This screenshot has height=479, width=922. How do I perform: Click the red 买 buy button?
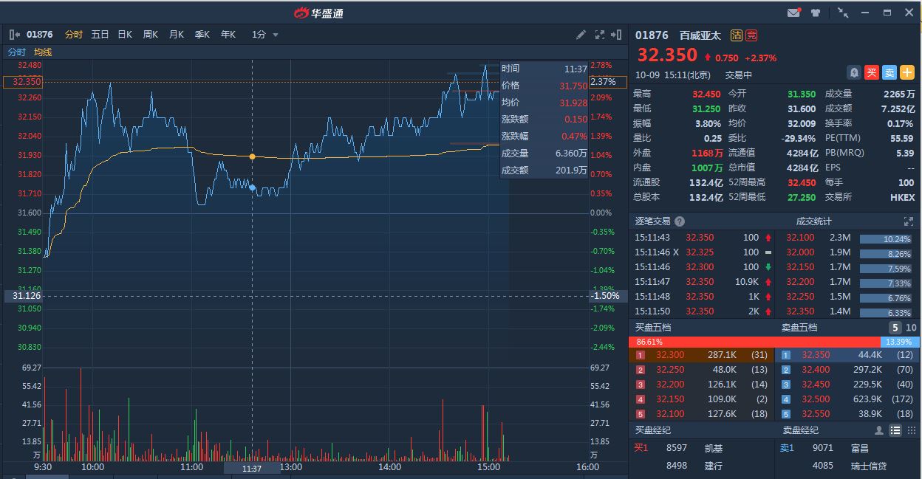tap(872, 72)
